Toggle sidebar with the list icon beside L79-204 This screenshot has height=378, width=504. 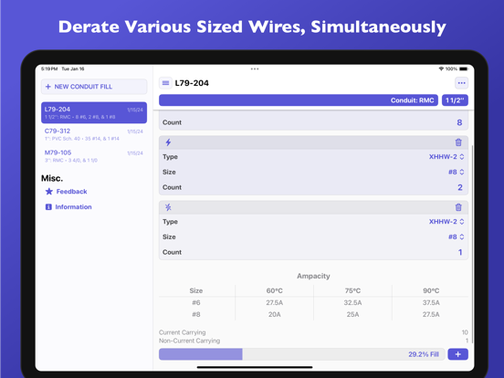(165, 83)
